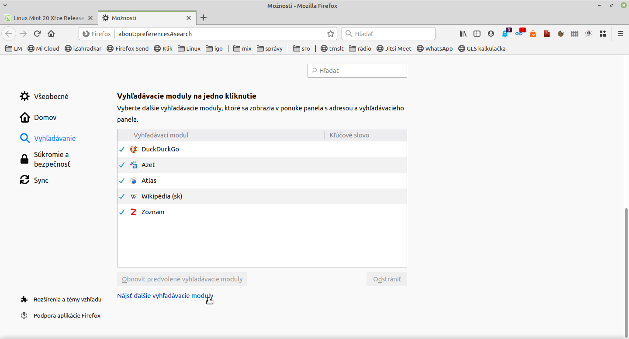
Task: Click the cookie extension icon
Action: (x=561, y=34)
